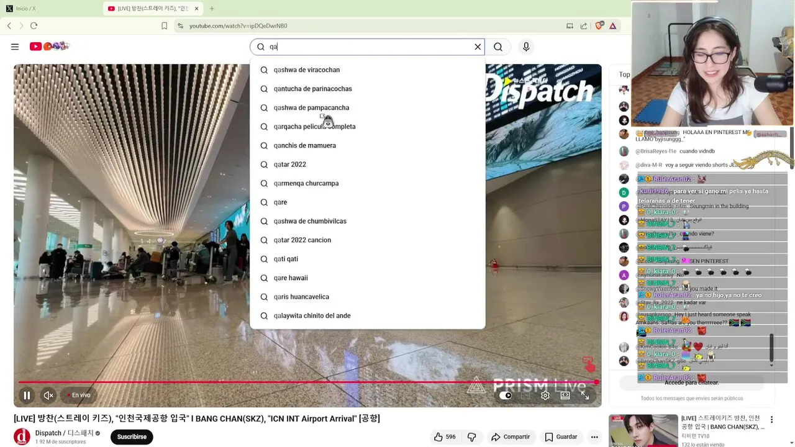Choose suggestion qanchis de mamuera
Screen dimensions: 795x447
click(x=367, y=145)
